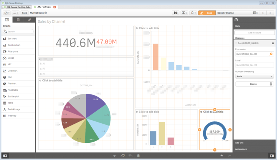Toggle the properties panel visibility
Image resolution: width=277 pixels, height=160 pixels.
tap(272, 156)
